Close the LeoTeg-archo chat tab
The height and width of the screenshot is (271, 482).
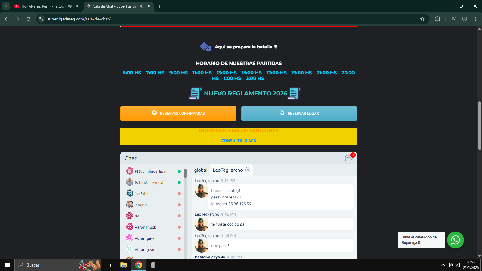tap(248, 170)
